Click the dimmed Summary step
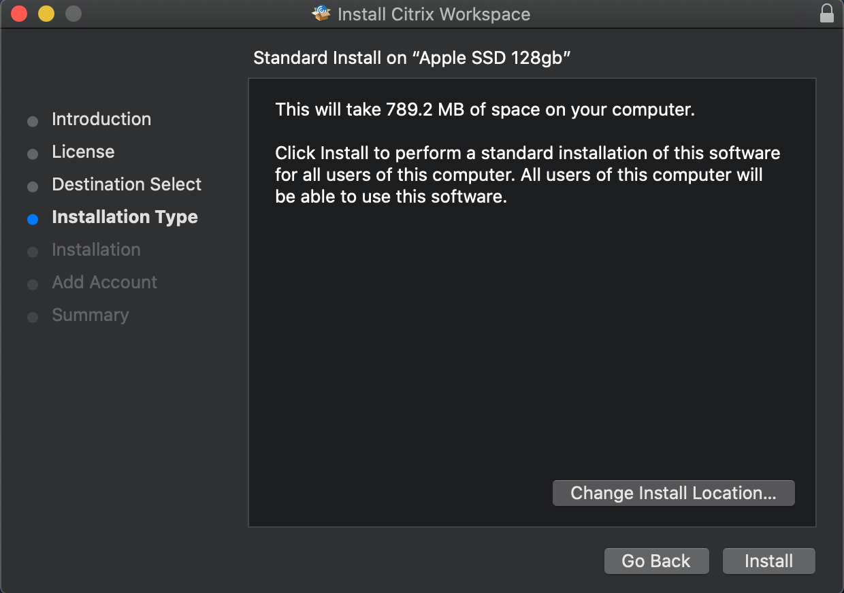 pos(90,315)
